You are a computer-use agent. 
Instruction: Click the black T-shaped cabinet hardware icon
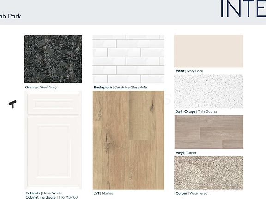coord(12,104)
